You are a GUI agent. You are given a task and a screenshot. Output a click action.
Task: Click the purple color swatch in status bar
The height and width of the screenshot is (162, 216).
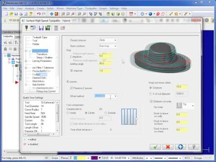(94, 158)
